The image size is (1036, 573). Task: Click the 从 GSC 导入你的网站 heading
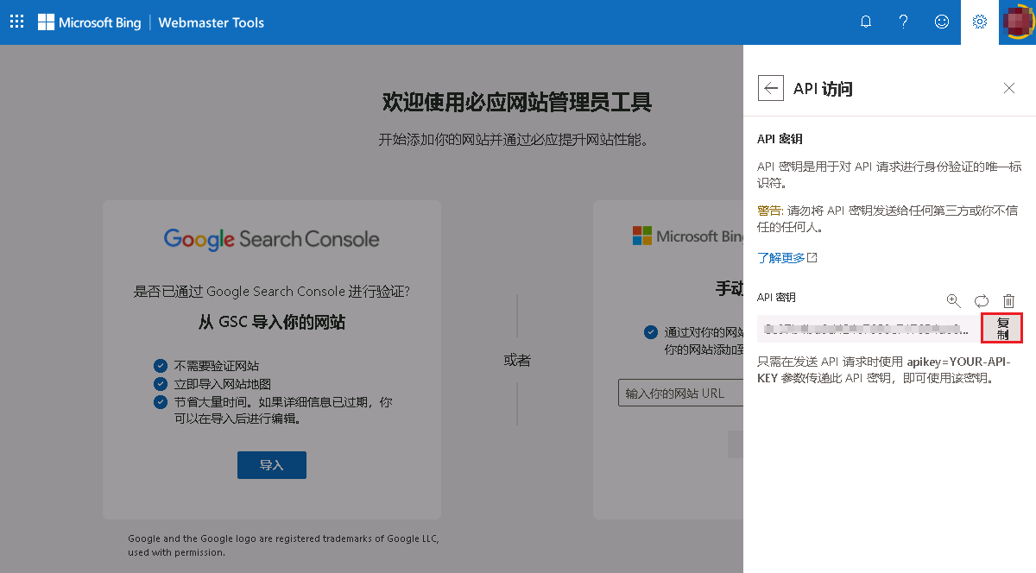272,322
